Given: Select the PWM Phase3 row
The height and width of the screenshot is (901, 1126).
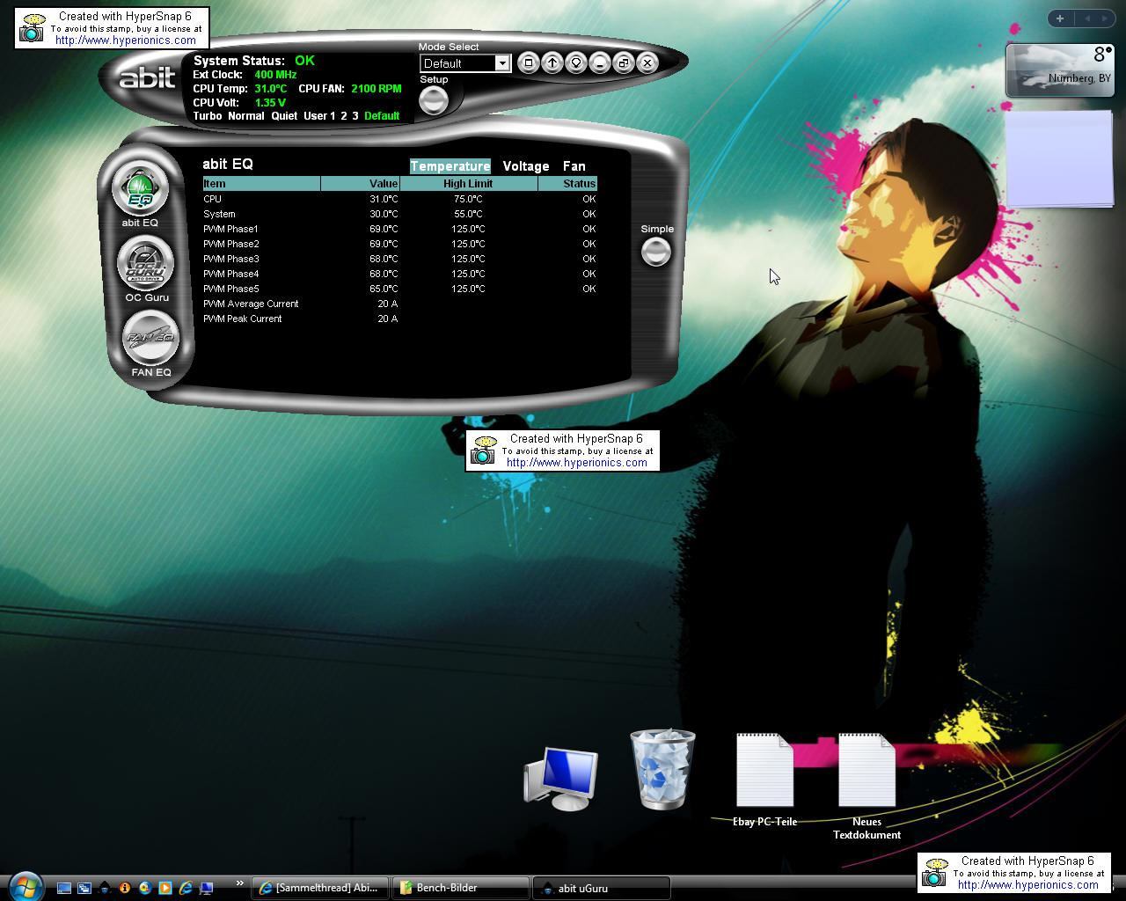Looking at the screenshot, I should [399, 259].
